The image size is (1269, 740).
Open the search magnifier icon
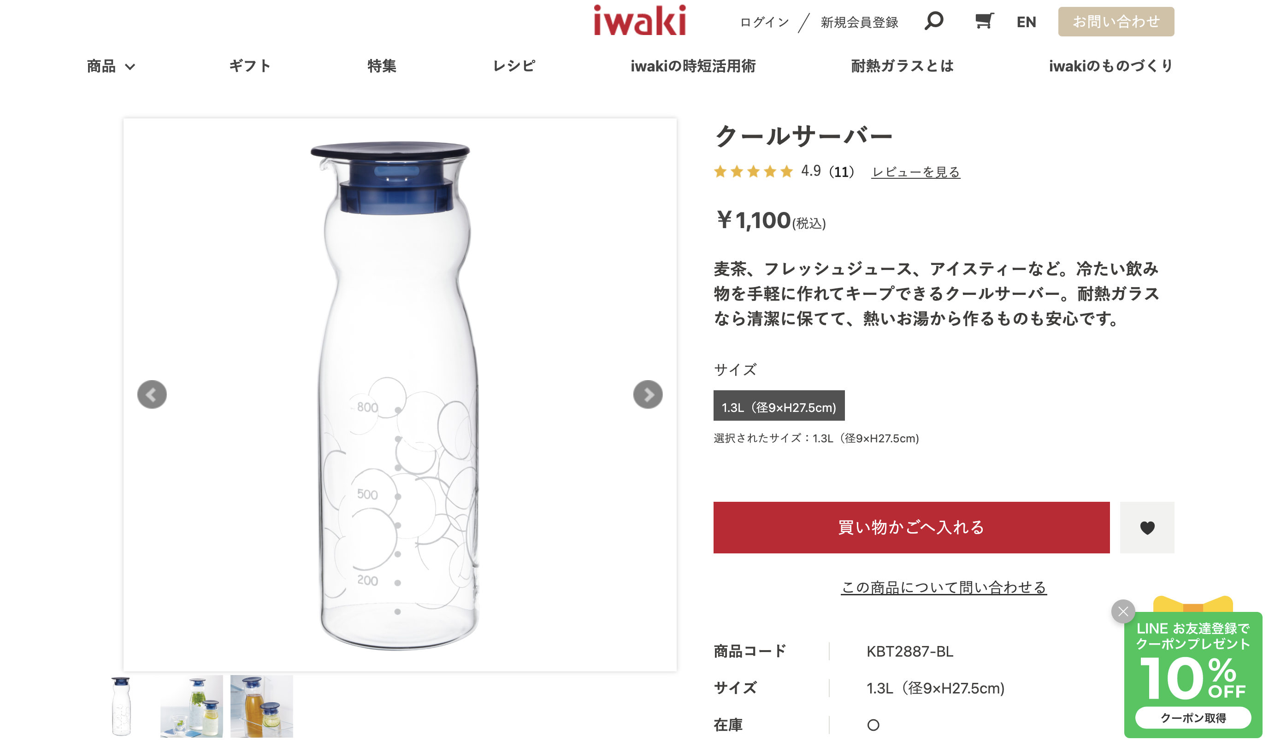click(x=933, y=21)
